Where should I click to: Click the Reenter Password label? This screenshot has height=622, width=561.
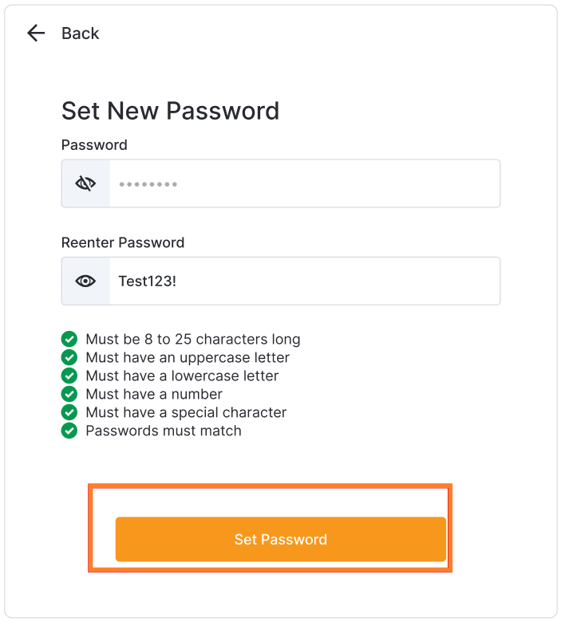(123, 242)
